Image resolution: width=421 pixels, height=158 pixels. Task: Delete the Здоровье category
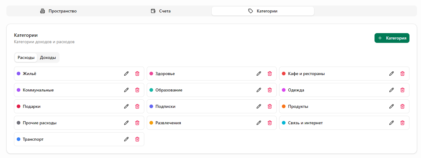[x=270, y=74]
